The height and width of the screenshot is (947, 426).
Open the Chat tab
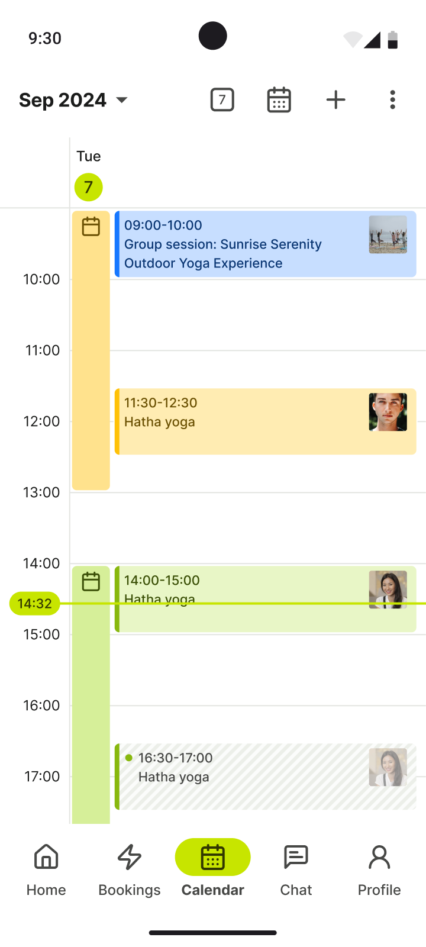(296, 870)
